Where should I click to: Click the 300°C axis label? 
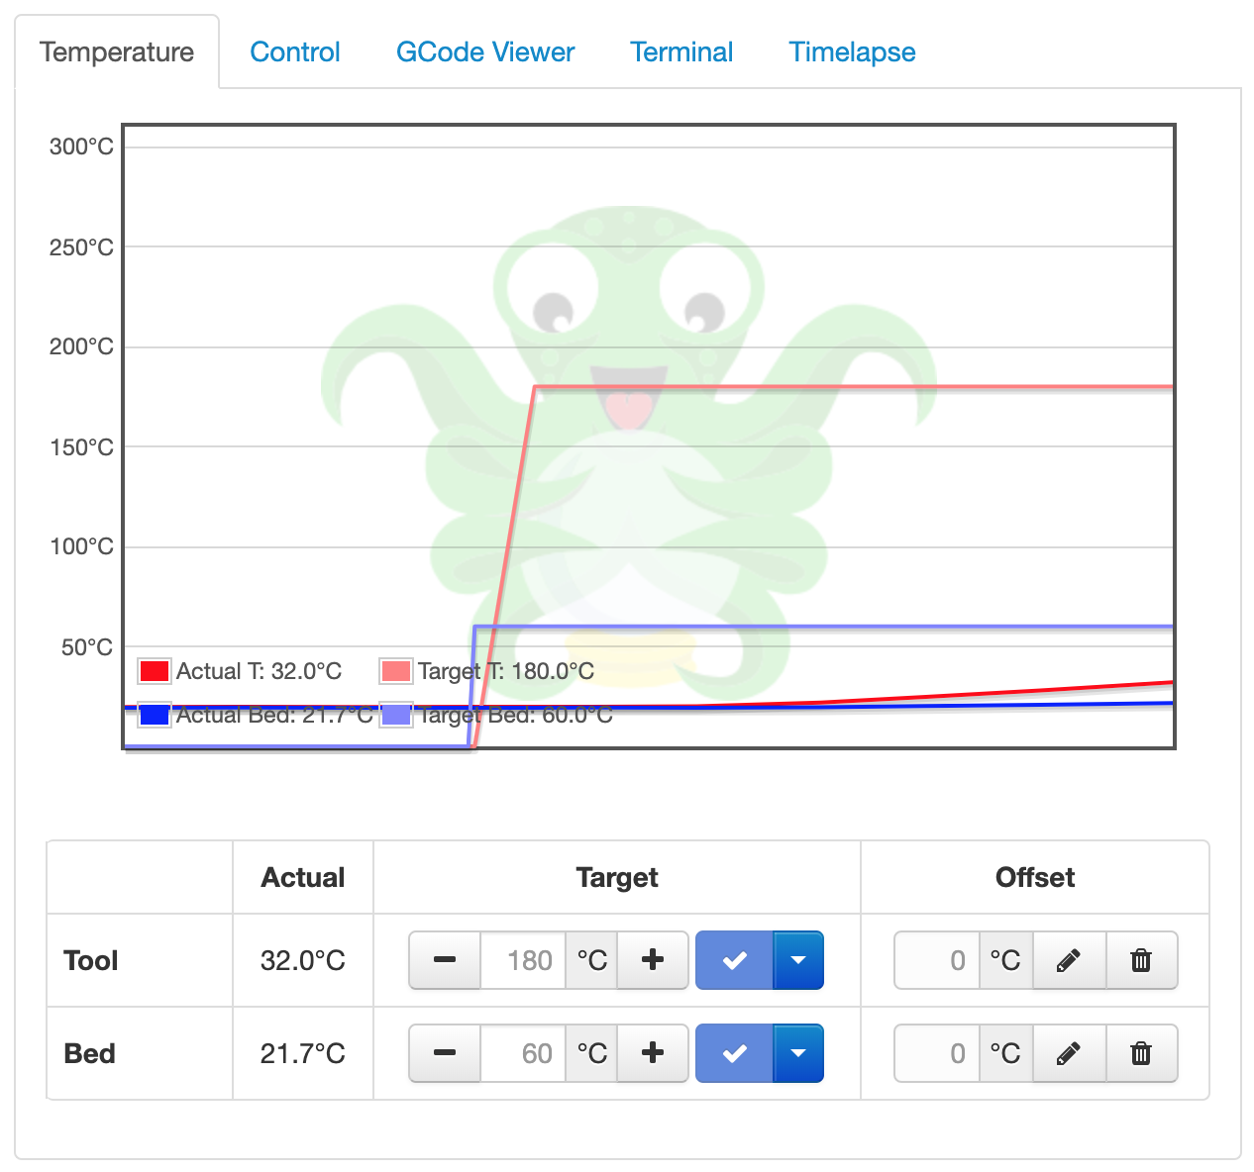point(81,146)
